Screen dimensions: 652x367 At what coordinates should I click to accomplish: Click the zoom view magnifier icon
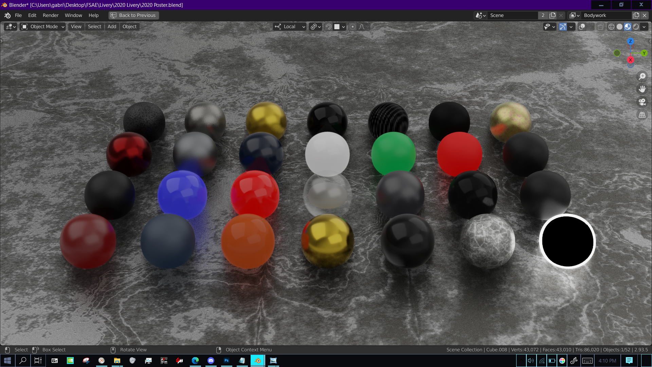click(642, 76)
